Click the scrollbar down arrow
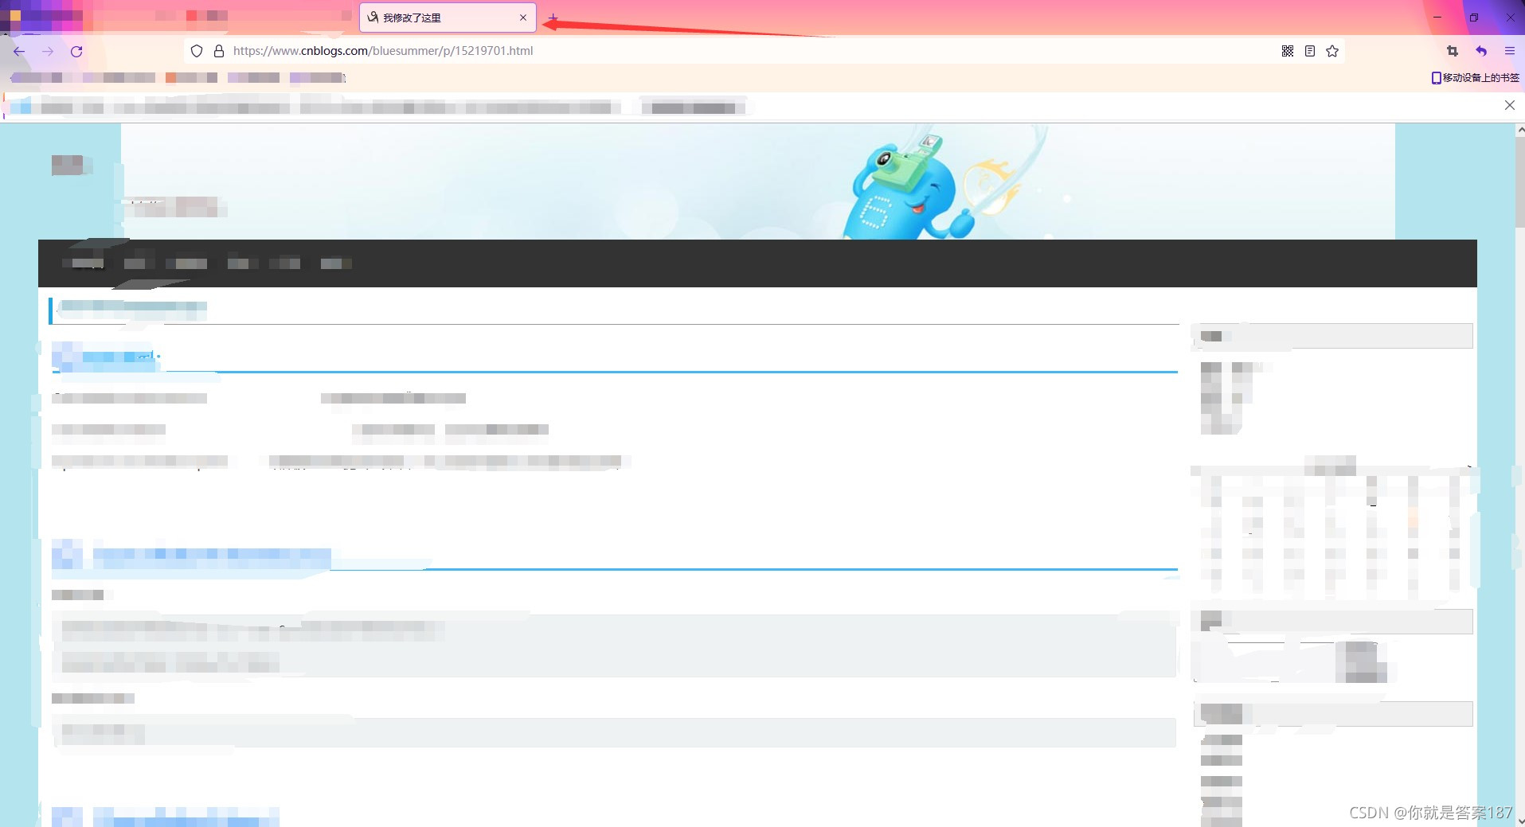1525x827 pixels. point(1519,821)
